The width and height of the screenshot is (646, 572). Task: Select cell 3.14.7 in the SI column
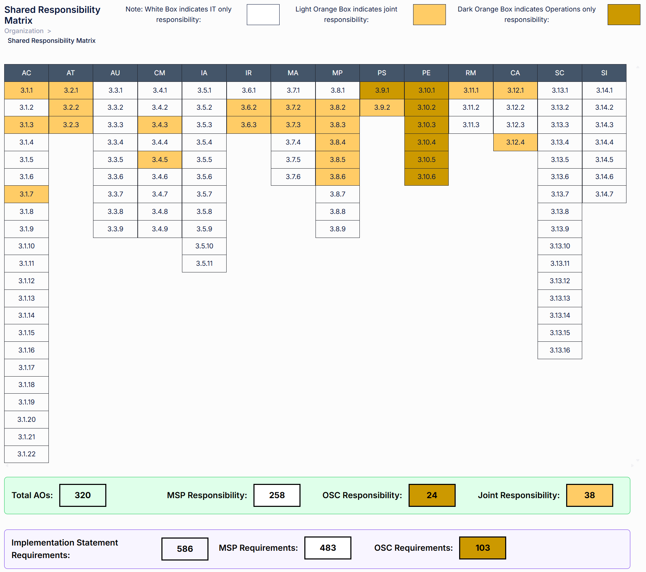click(x=604, y=194)
